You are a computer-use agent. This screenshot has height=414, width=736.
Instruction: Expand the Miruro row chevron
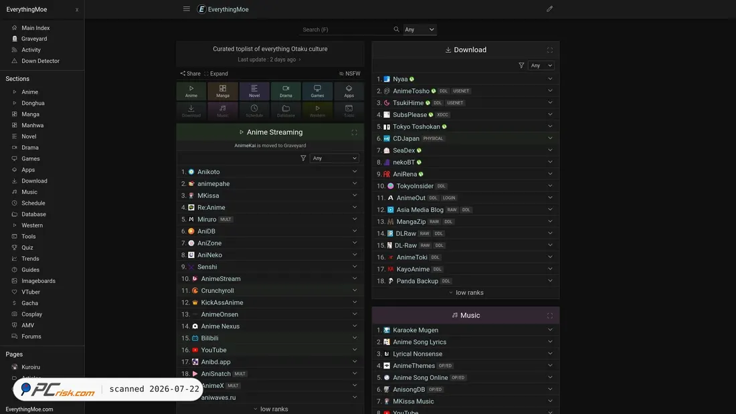coord(355,219)
